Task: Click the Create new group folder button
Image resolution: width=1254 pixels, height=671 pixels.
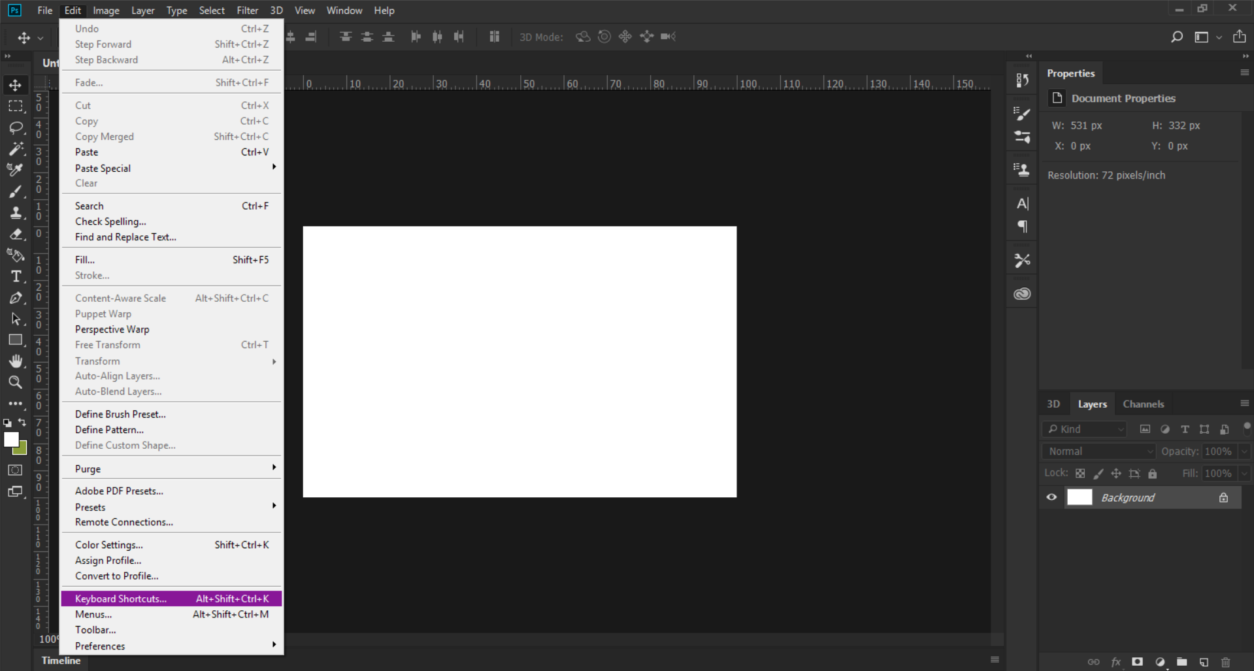Action: (x=1181, y=662)
